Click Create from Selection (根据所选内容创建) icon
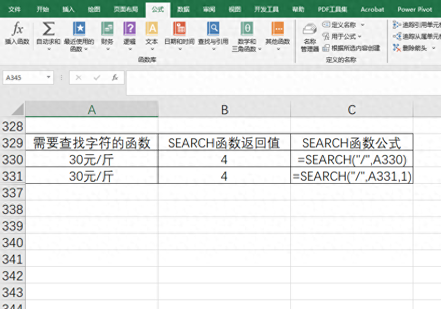The image size is (441, 309). coord(326,48)
